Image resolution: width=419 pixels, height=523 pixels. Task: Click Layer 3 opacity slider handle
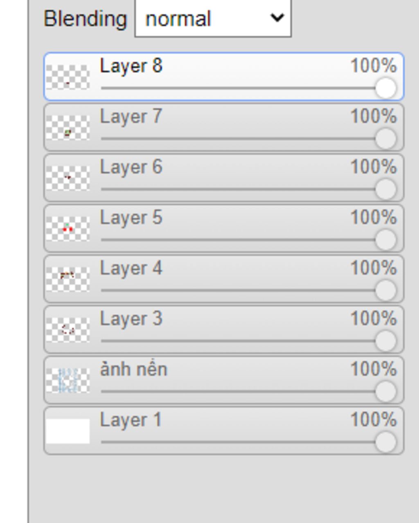385,341
